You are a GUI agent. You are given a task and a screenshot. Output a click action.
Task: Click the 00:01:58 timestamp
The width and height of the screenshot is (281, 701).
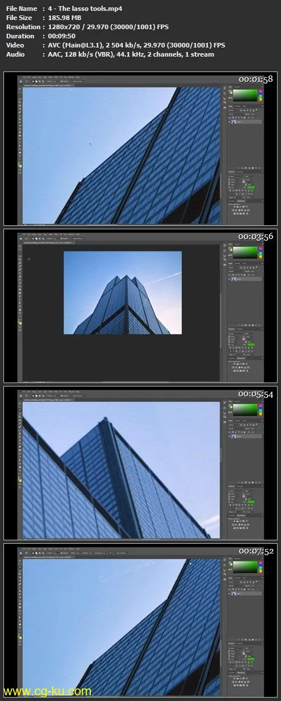255,79
